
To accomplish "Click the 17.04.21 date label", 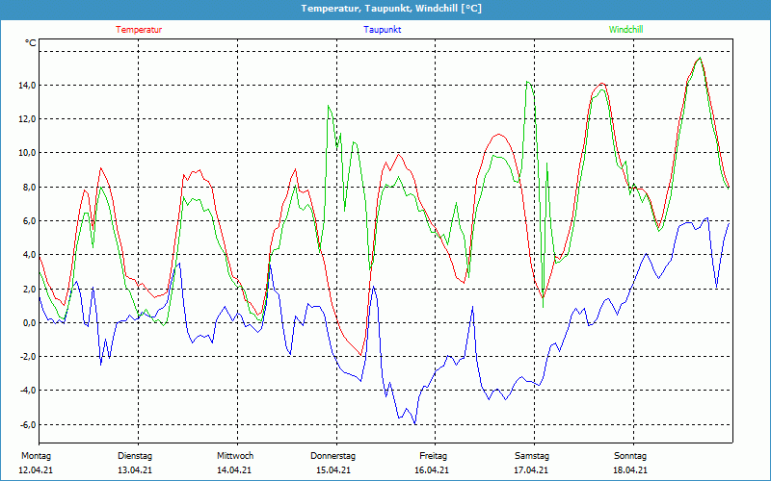I will (x=531, y=470).
